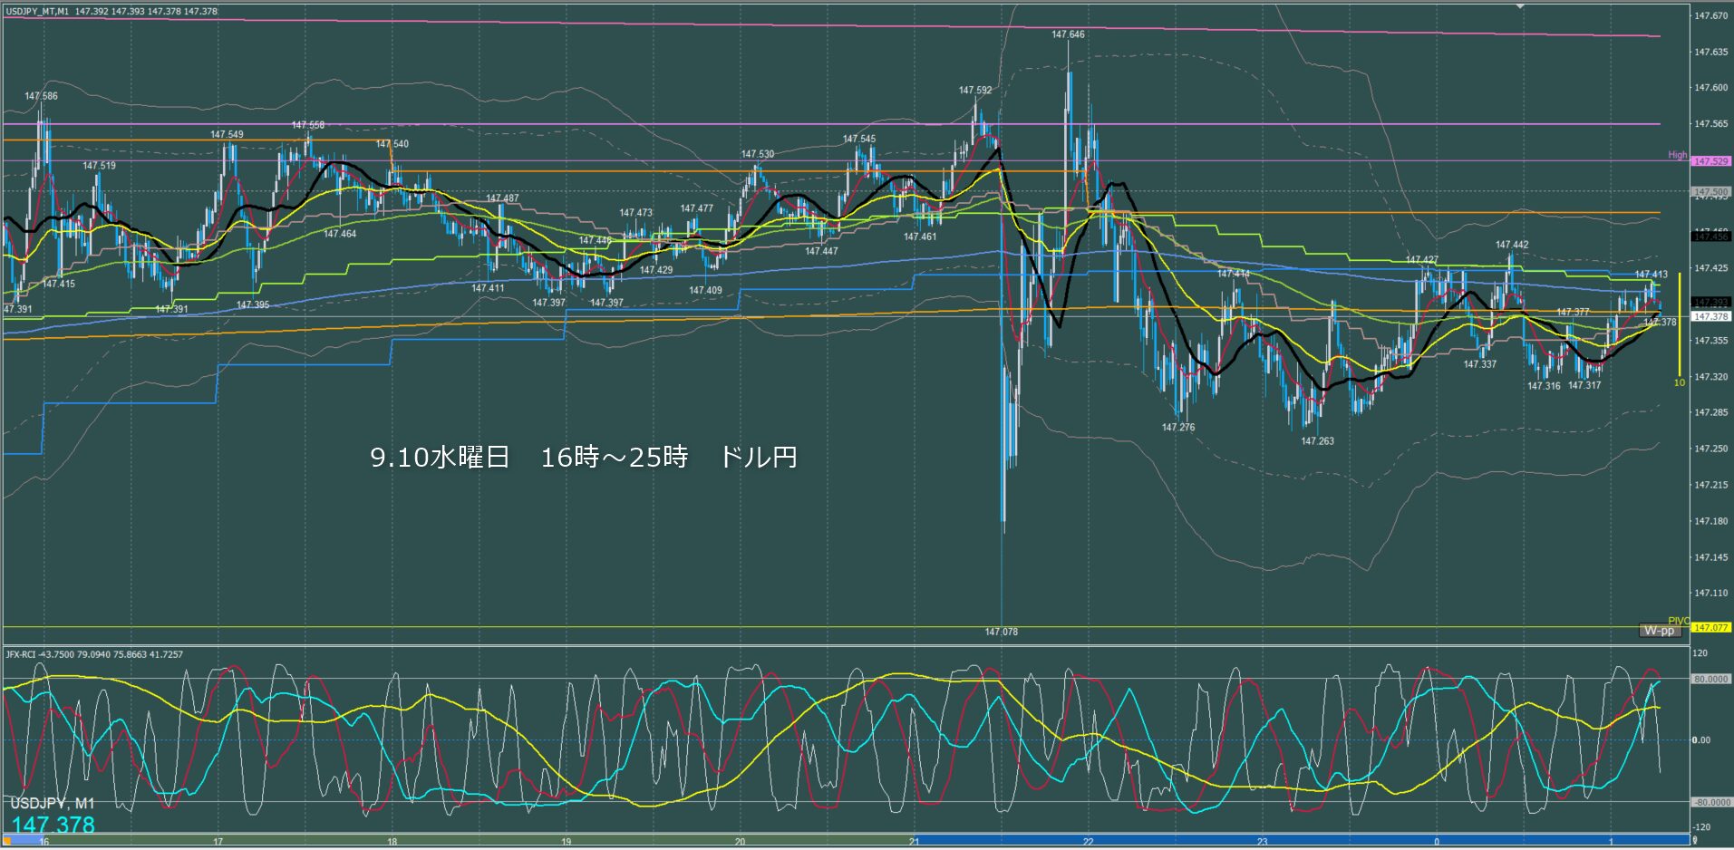Select the pink High price tag 147.529

pos(1710,161)
